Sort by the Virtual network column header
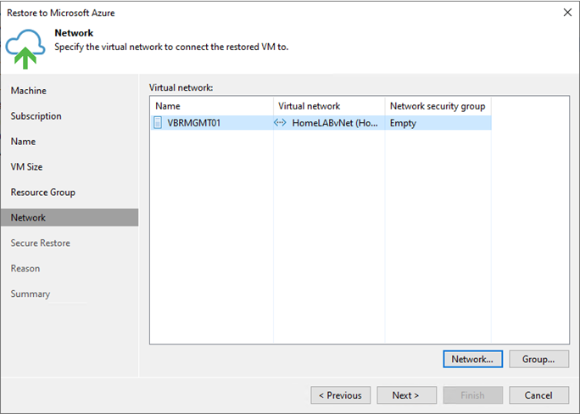The width and height of the screenshot is (580, 414). click(x=329, y=106)
